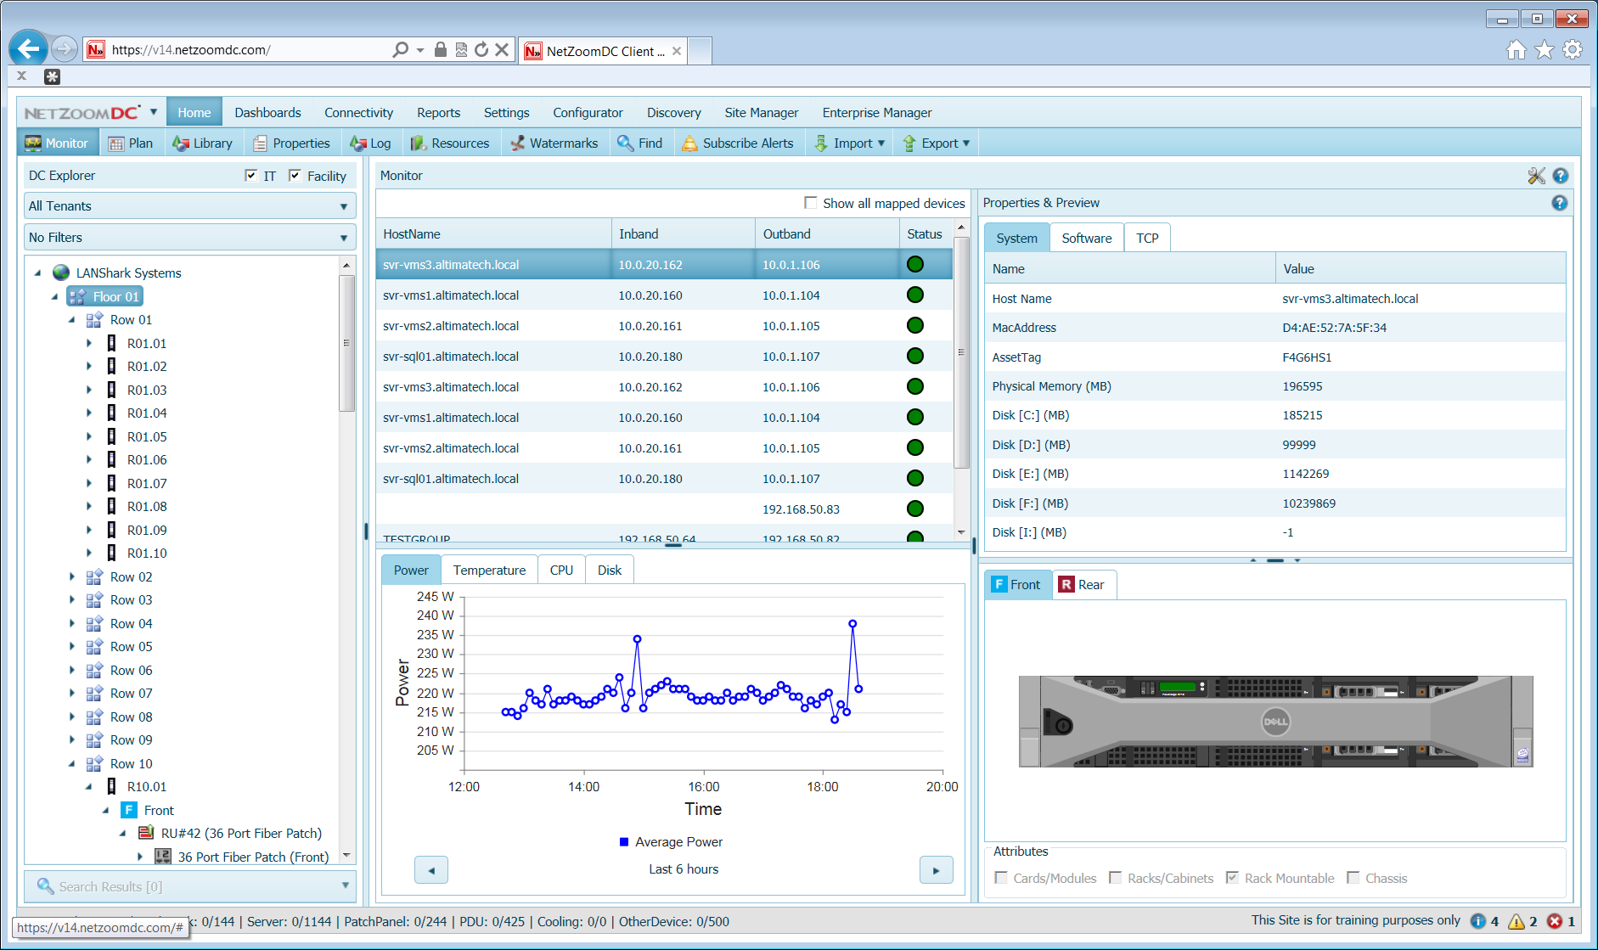Click the Find magnifier icon
The image size is (1598, 950).
coord(626,143)
